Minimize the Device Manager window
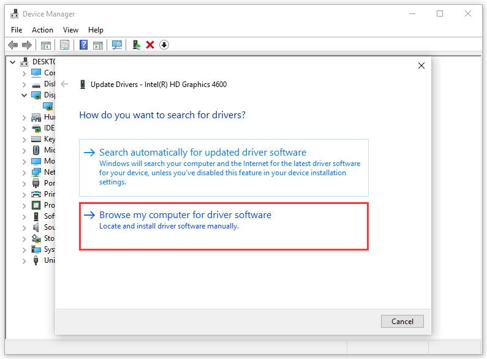This screenshot has height=359, width=487. 412,13
